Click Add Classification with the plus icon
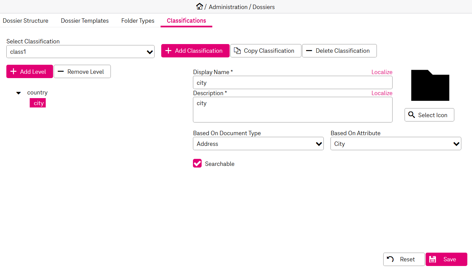 195,51
